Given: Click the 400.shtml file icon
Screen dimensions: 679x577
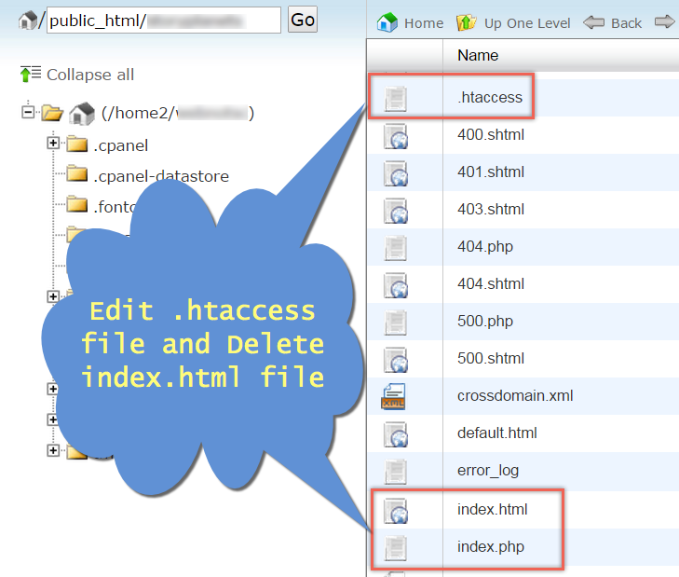Looking at the screenshot, I should click(396, 136).
